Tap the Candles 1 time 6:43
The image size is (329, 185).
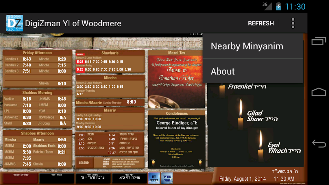coord(27,59)
